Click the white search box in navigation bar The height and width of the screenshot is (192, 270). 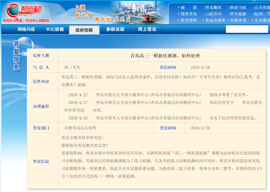point(247,29)
